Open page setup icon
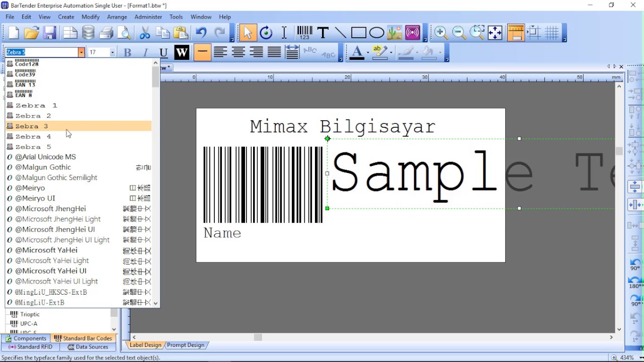The image size is (644, 362). pyautogui.click(x=70, y=33)
